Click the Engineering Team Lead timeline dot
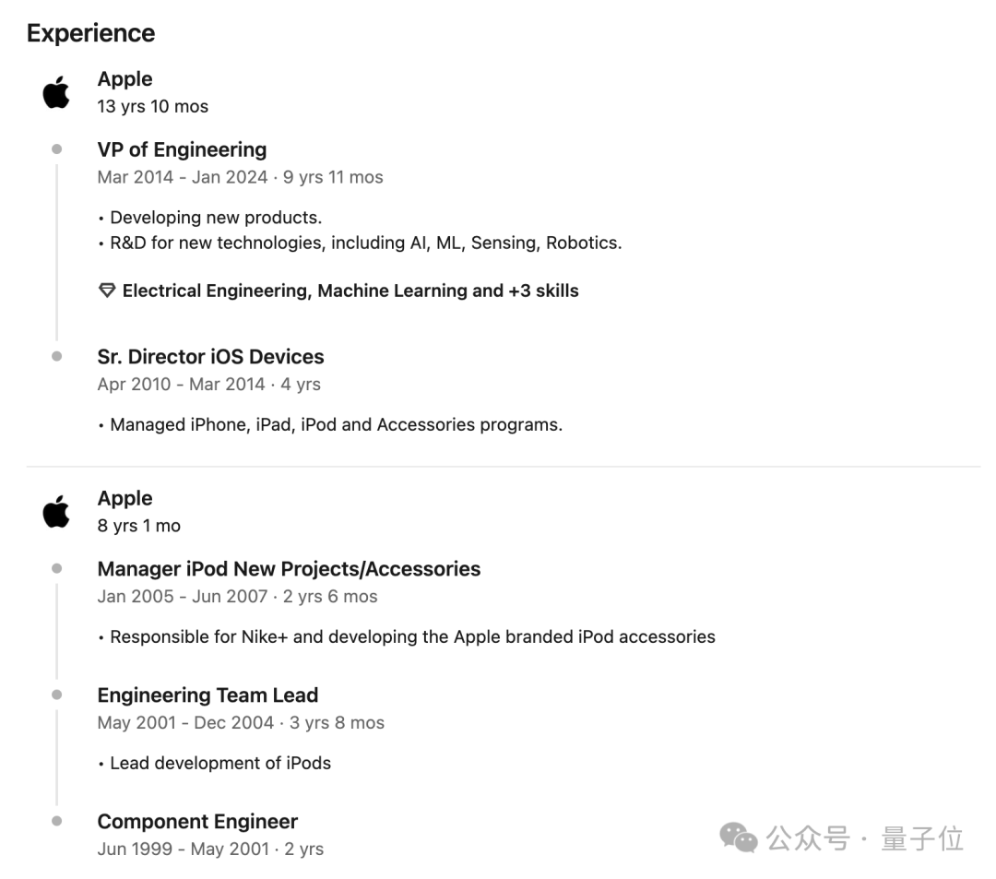Image resolution: width=996 pixels, height=879 pixels. [x=57, y=695]
